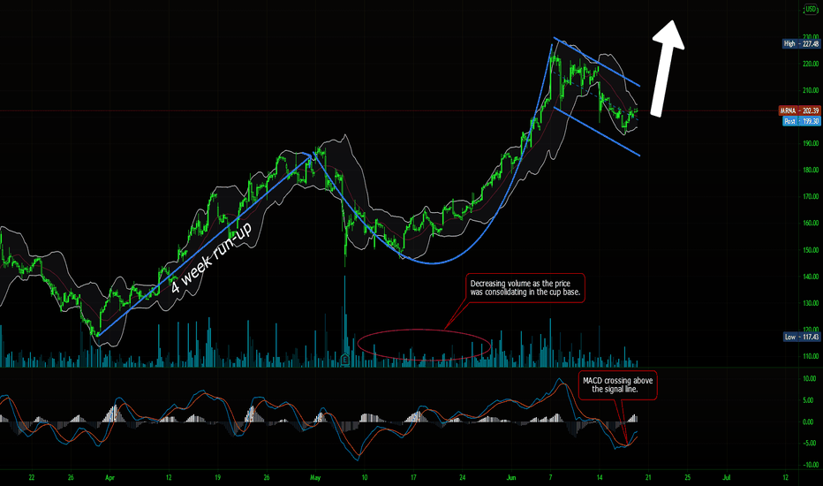Click the MACD -5.00 scale label
The height and width of the screenshot is (486, 823).
click(811, 443)
